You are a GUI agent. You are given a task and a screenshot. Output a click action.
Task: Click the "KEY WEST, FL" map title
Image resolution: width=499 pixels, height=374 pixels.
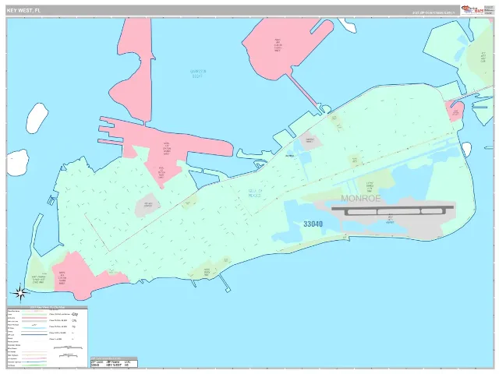23,11
